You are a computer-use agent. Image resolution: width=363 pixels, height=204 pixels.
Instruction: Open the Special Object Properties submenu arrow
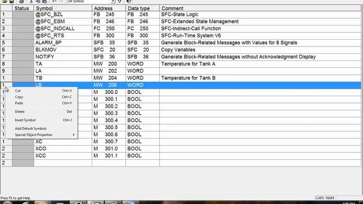pos(73,135)
